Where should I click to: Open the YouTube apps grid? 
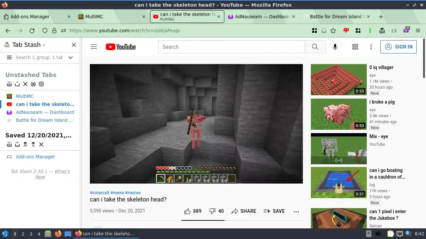[355, 47]
